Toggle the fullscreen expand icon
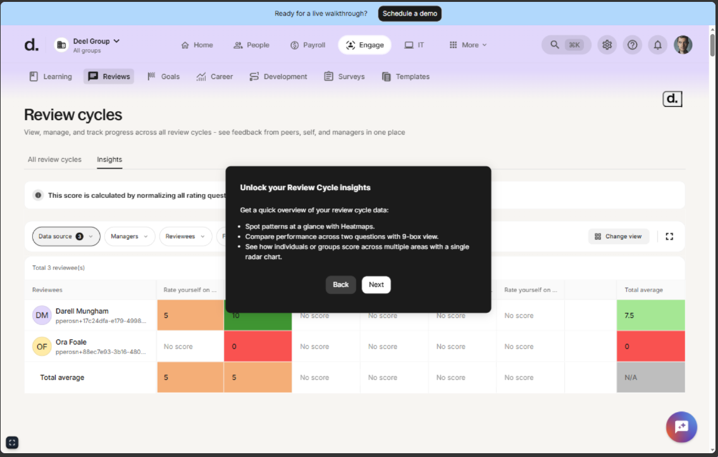The image size is (718, 457). (x=669, y=236)
